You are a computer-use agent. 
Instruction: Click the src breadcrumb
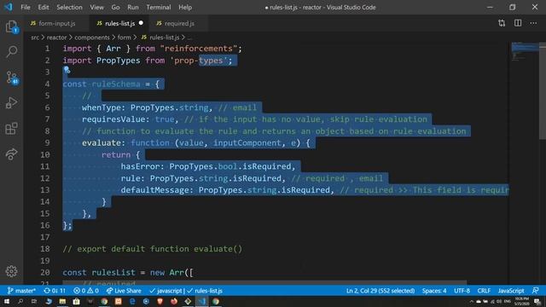(35, 38)
